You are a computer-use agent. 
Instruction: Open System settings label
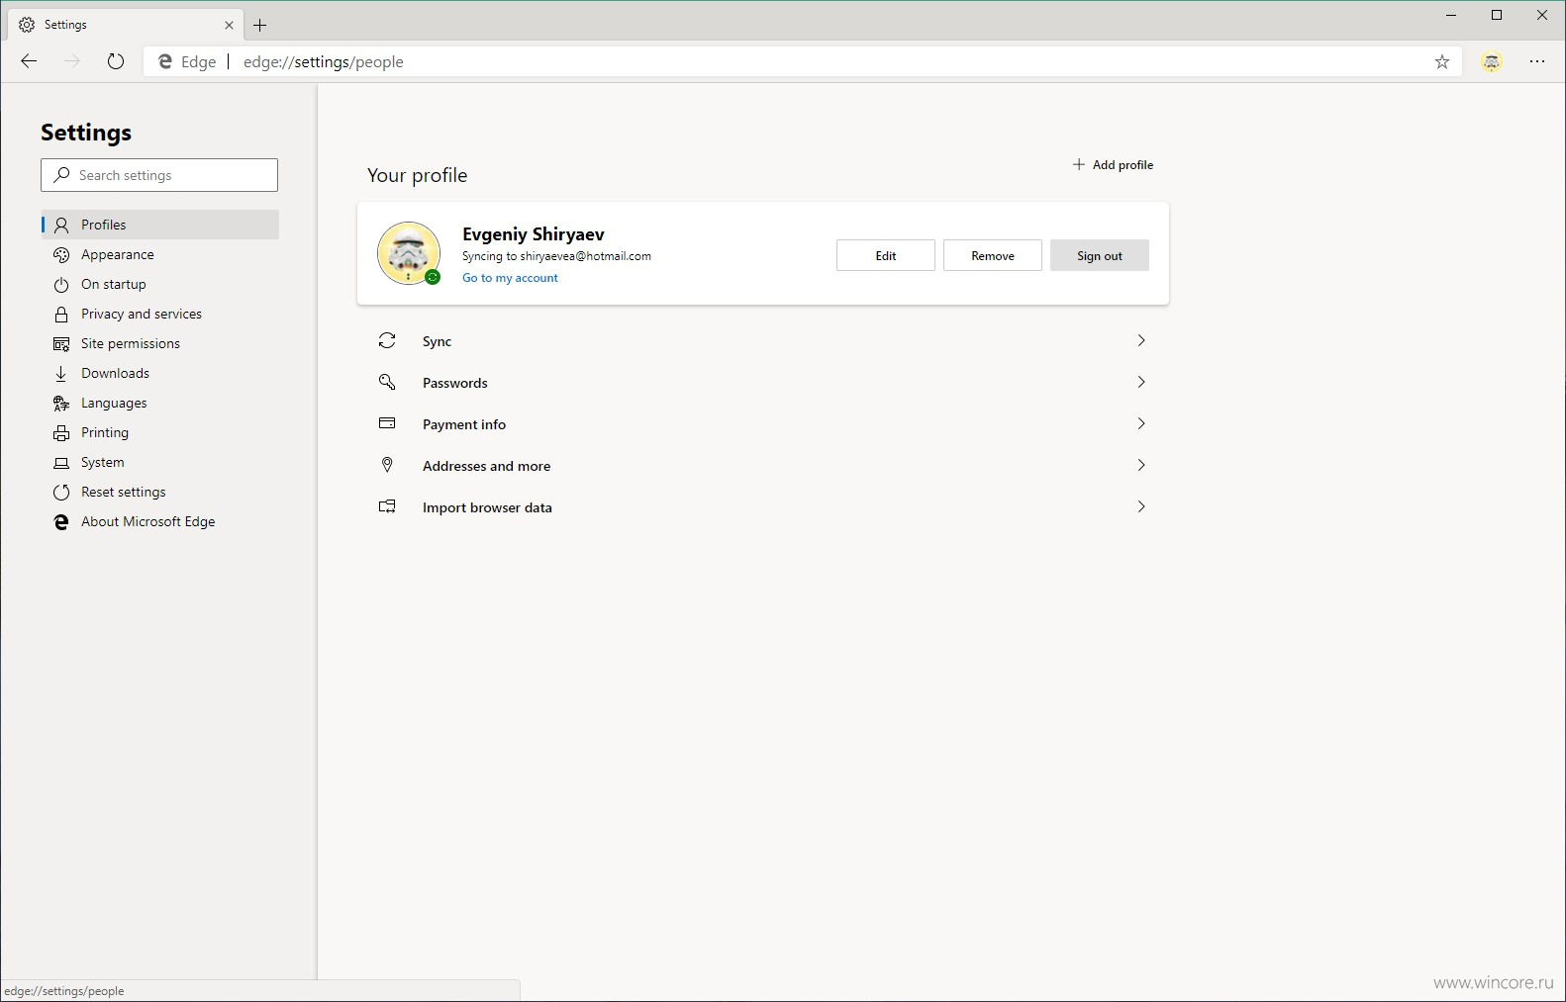click(103, 462)
